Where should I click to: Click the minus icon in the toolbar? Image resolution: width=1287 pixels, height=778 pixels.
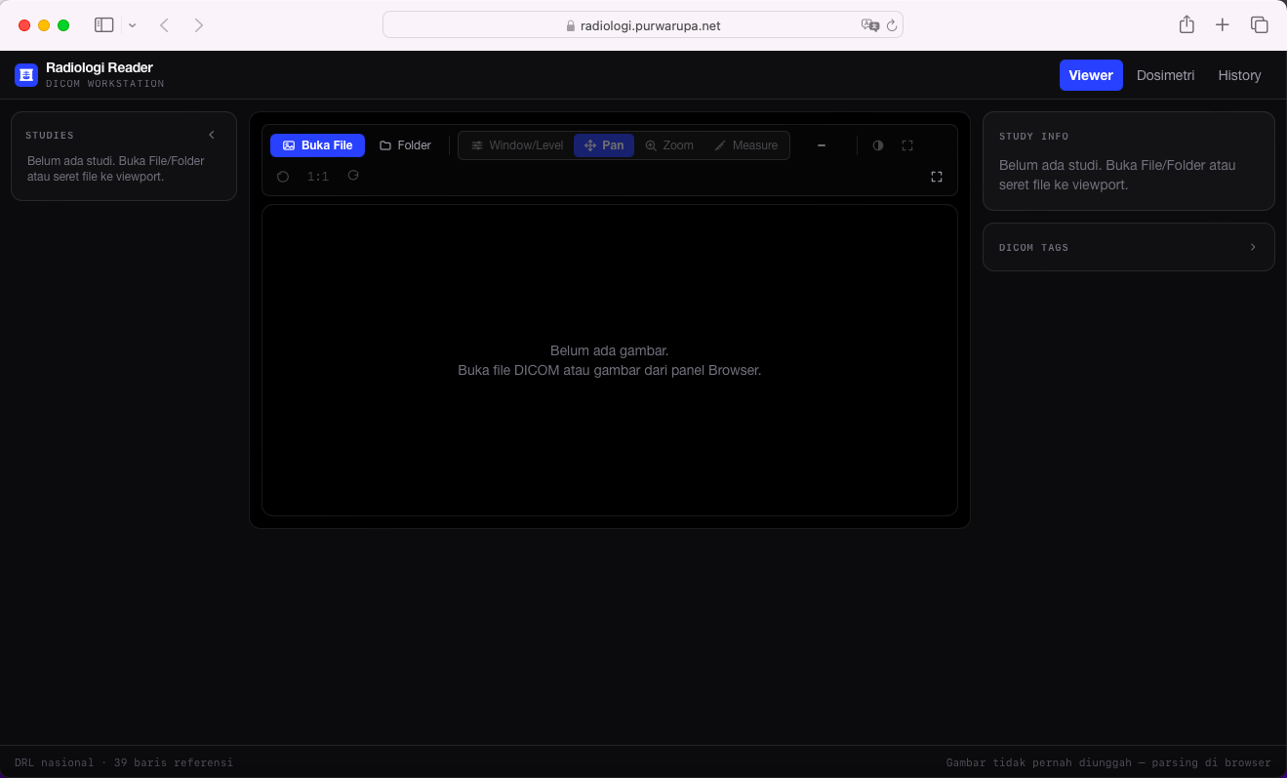[822, 145]
